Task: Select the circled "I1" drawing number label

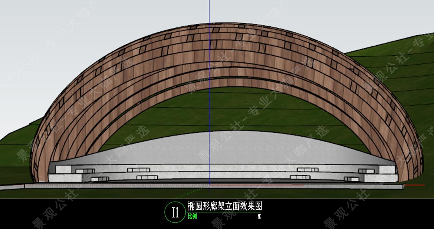Action: 175,212
